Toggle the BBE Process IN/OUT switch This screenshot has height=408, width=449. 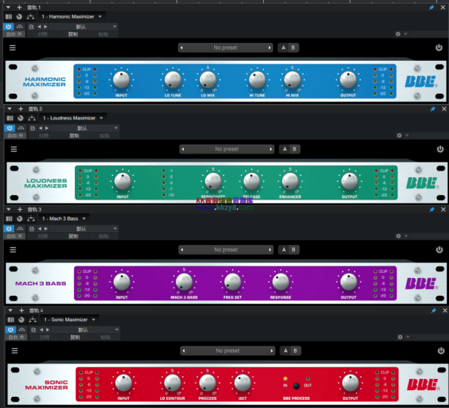(x=296, y=386)
